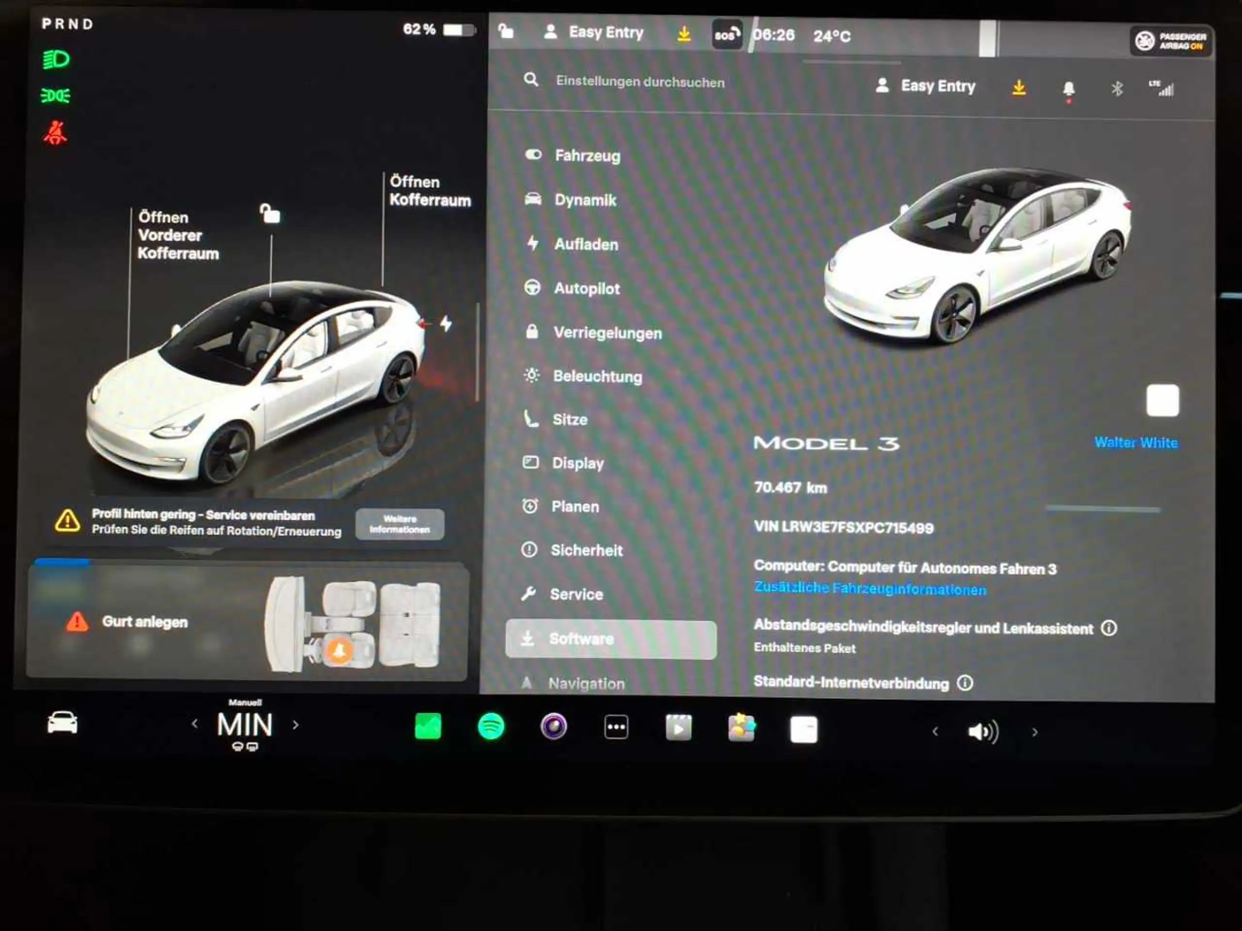Open notifications bell icon

(1068, 90)
